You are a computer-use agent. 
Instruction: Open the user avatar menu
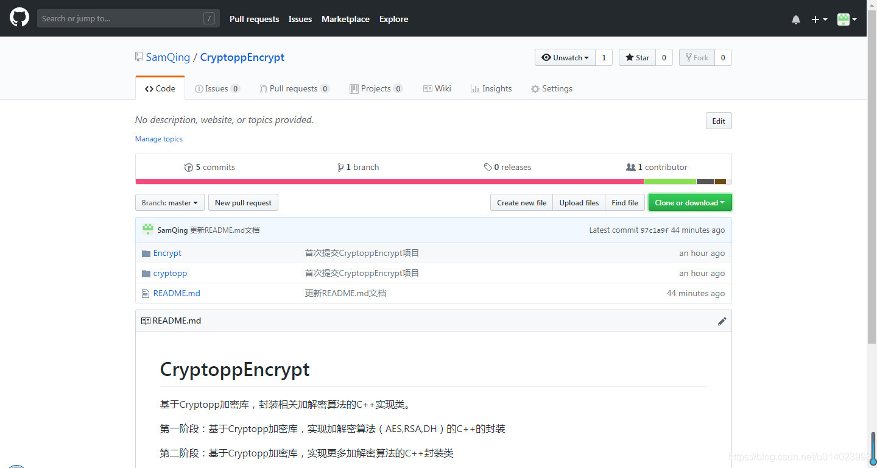click(847, 19)
